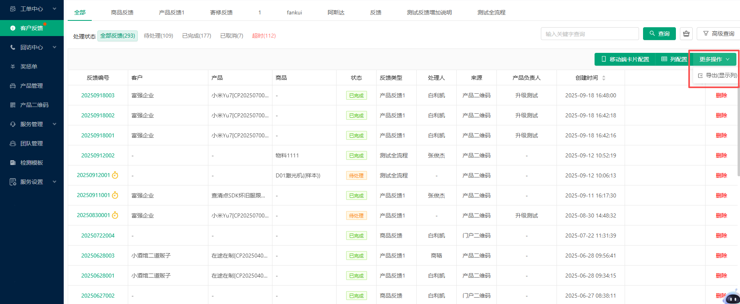The image size is (740, 304).
Task: Click the 产品二维码 sidebar icon
Action: (x=13, y=105)
